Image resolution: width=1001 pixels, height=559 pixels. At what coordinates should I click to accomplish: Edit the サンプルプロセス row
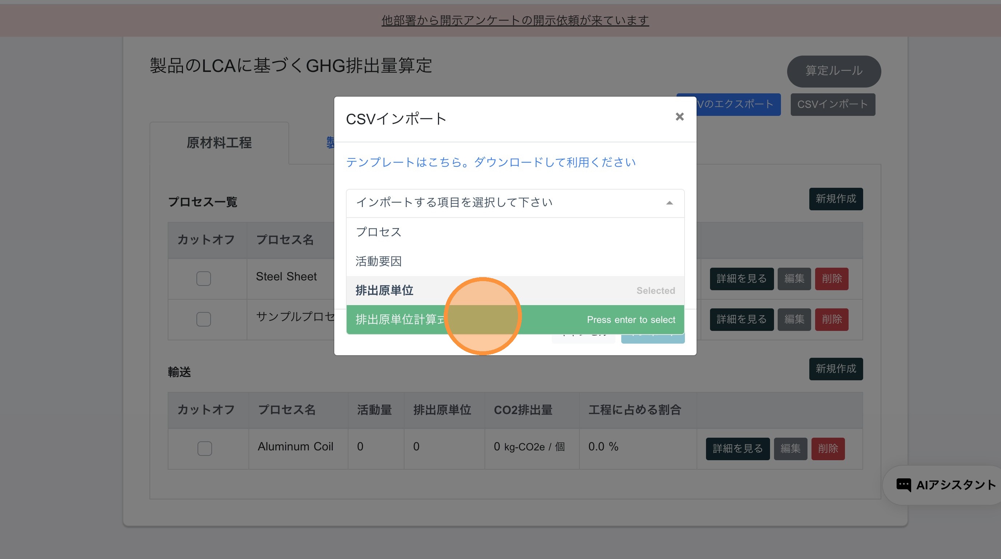point(794,320)
